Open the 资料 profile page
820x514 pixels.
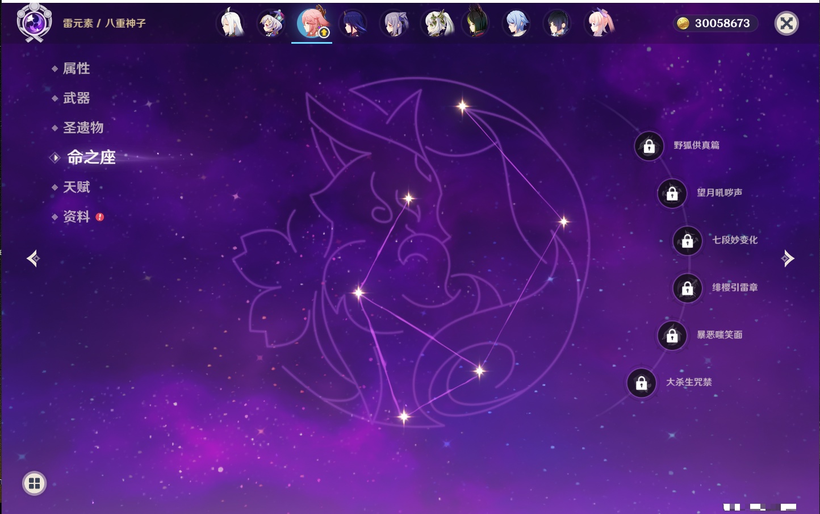[x=76, y=216]
